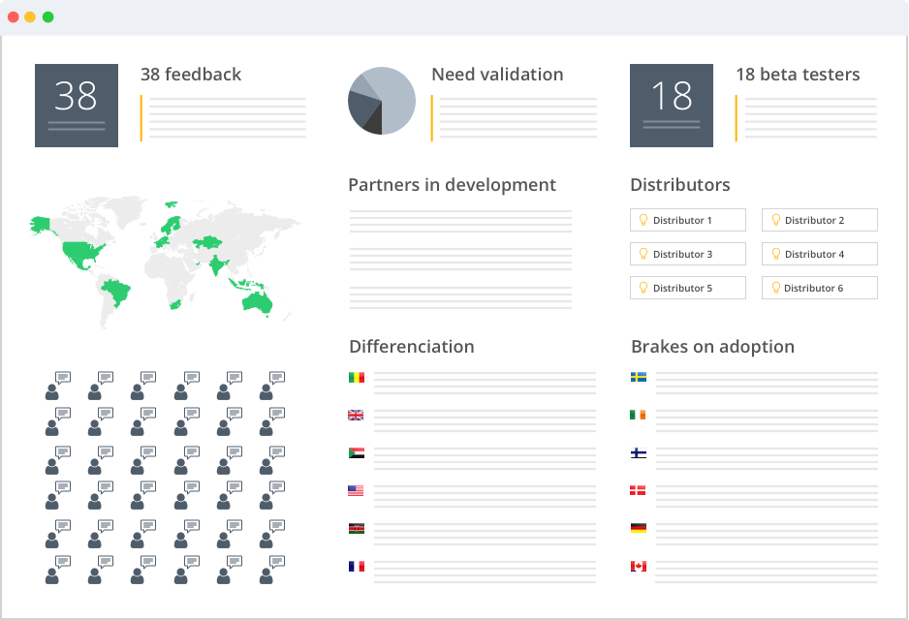The height and width of the screenshot is (620, 909).
Task: Click Australia on the world map
Action: pyautogui.click(x=257, y=302)
